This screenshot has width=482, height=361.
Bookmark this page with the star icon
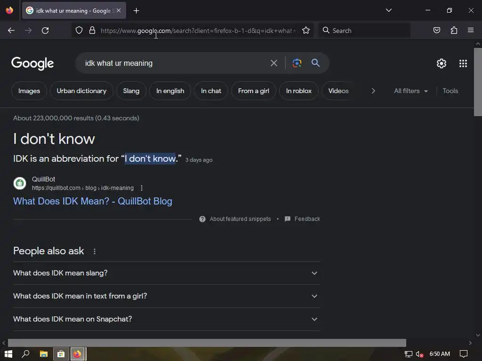point(306,31)
